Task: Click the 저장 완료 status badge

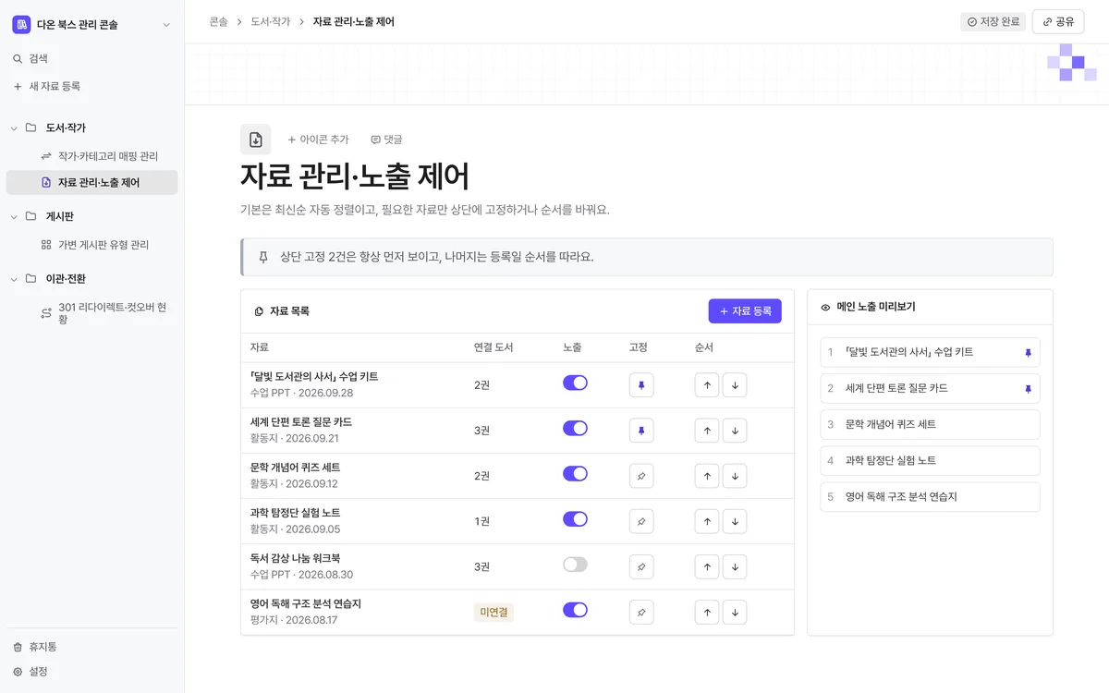Action: [993, 21]
